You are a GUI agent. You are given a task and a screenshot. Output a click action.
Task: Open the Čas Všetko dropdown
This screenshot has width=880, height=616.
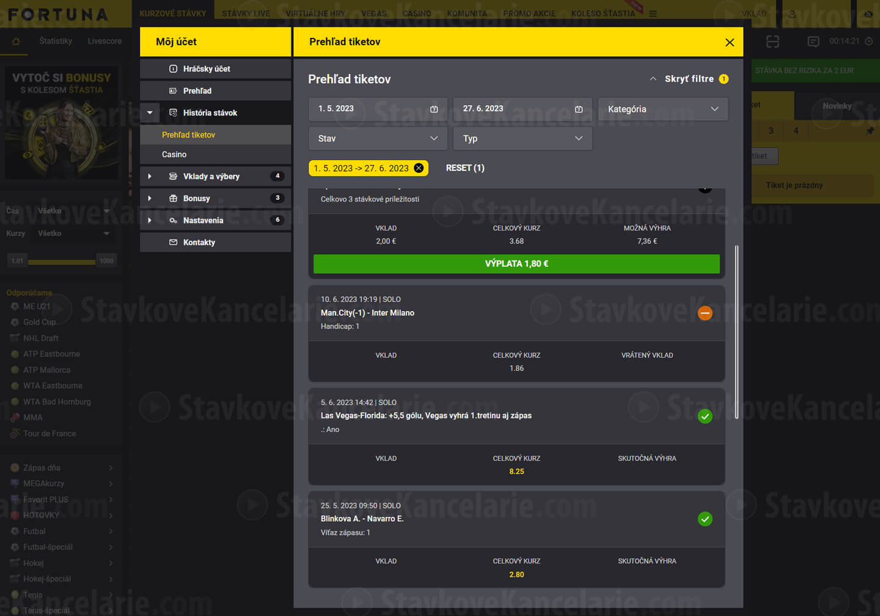click(73, 211)
